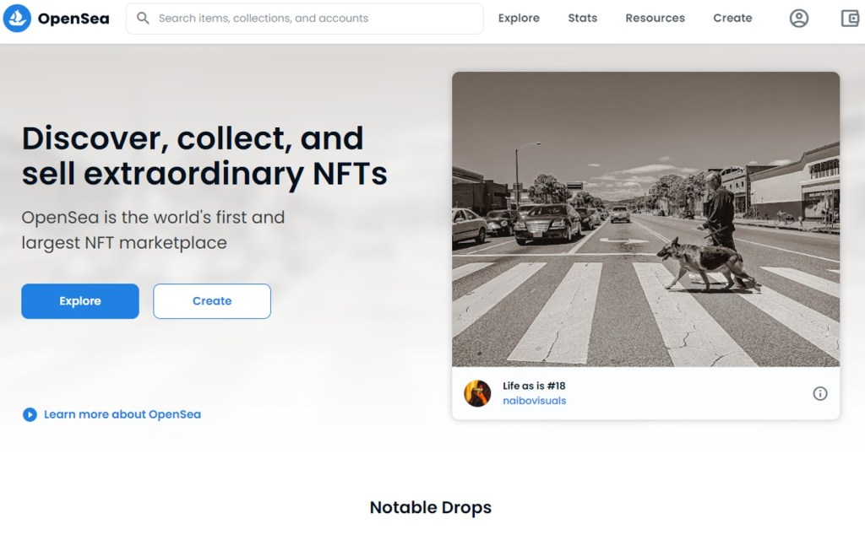Open the Life as is #18 link
Viewport: 865px width, 540px height.
click(532, 386)
